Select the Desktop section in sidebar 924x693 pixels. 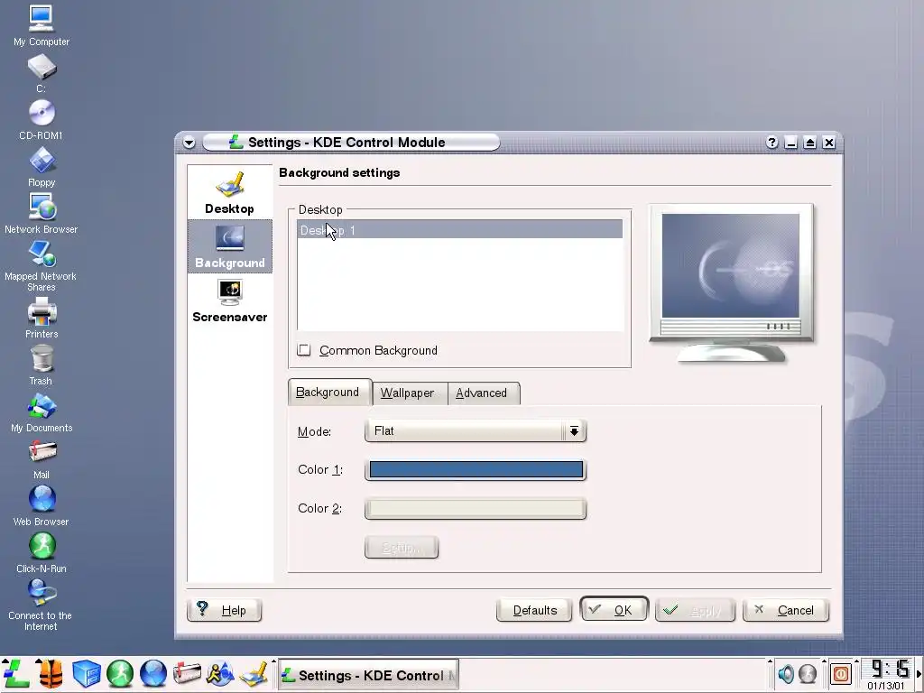[x=230, y=192]
